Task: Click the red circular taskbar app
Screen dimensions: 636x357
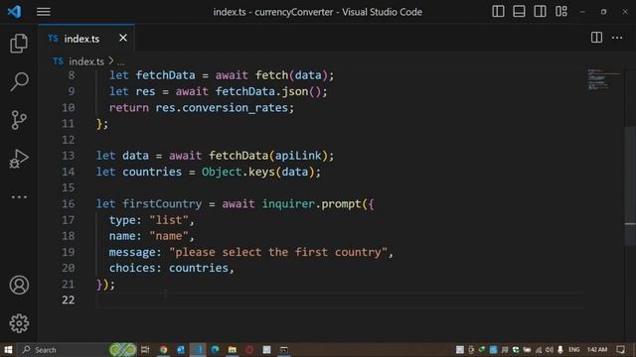Action: 249,349
